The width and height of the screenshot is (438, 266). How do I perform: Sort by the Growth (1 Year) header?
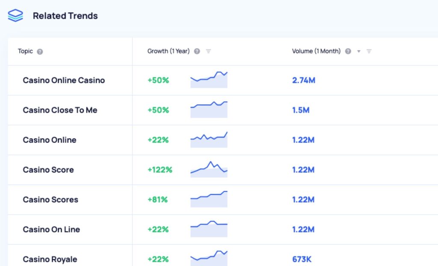pyautogui.click(x=168, y=51)
